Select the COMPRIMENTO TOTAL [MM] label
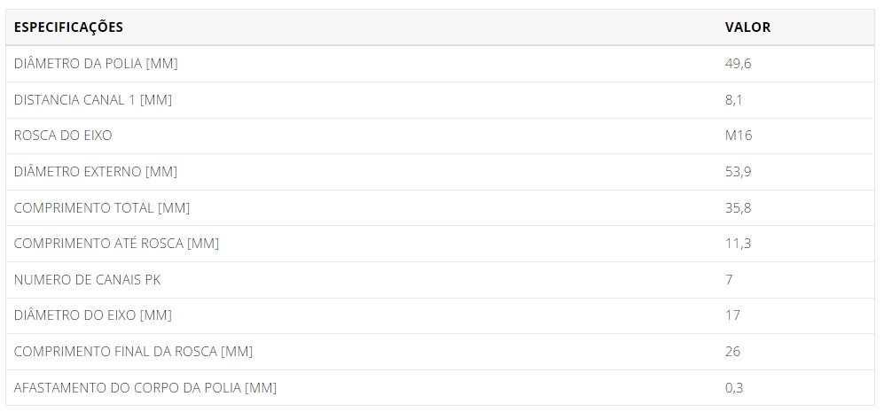 (102, 208)
